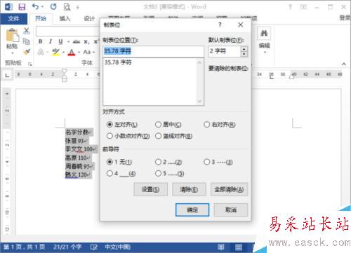The image size is (351, 253).
Task: Select bar alignment radio button
Action: tap(158, 136)
